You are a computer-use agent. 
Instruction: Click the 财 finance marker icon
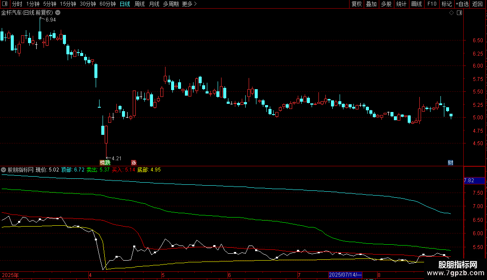(x=450, y=163)
